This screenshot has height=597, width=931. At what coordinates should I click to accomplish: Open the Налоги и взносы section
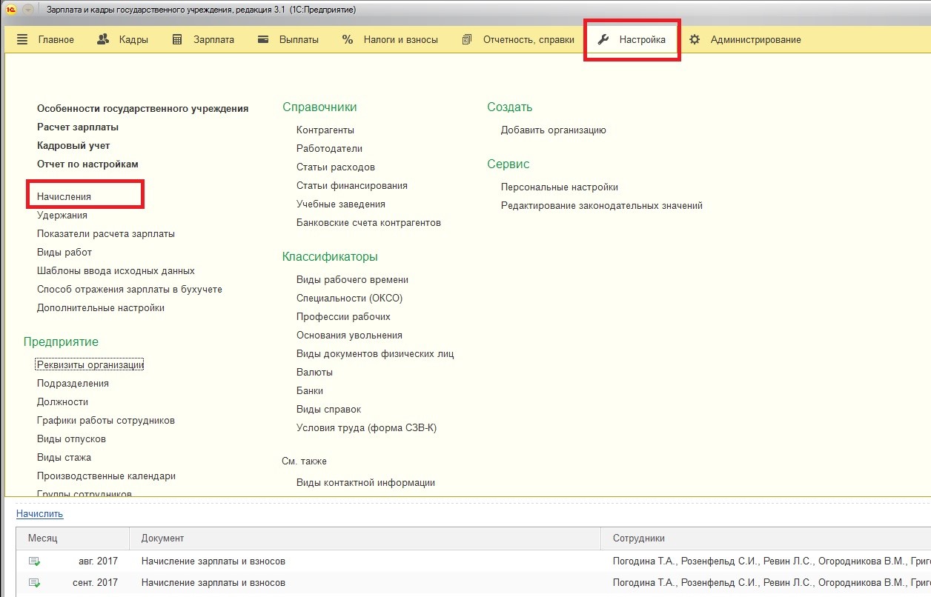401,40
